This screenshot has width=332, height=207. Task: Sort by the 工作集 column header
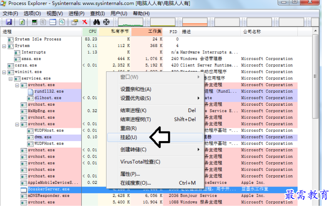pos(147,32)
